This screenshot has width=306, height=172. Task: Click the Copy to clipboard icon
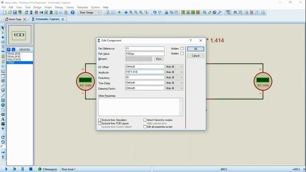[171, 12]
